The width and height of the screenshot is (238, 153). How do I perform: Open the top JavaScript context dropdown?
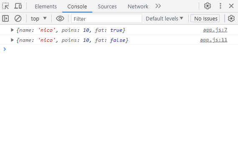tap(39, 19)
